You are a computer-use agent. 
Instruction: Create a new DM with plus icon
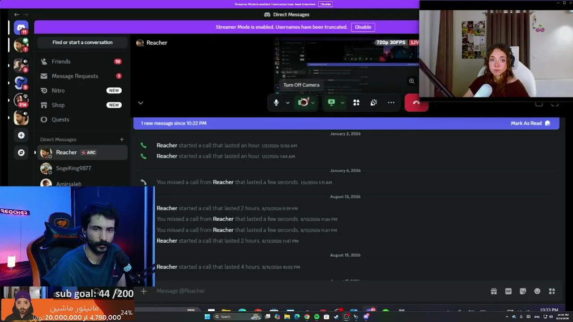point(122,140)
